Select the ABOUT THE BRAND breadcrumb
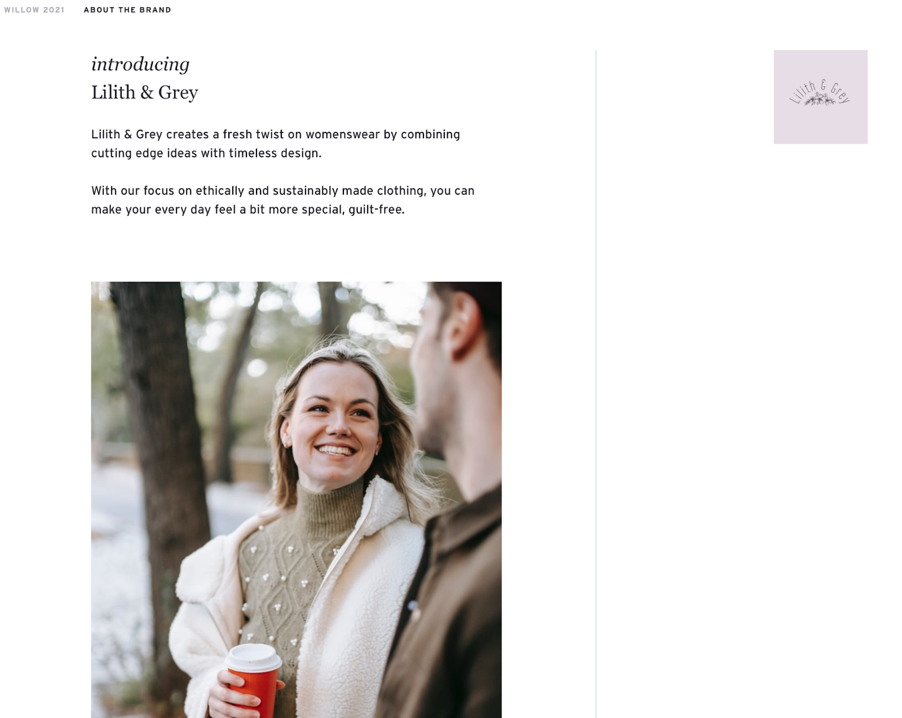 [x=127, y=10]
